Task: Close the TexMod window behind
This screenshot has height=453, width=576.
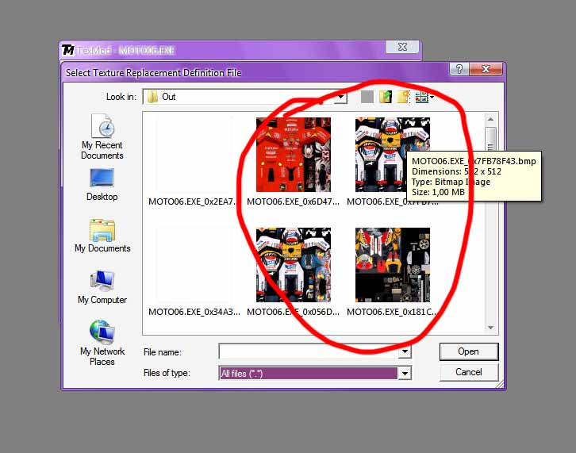Action: [x=402, y=47]
